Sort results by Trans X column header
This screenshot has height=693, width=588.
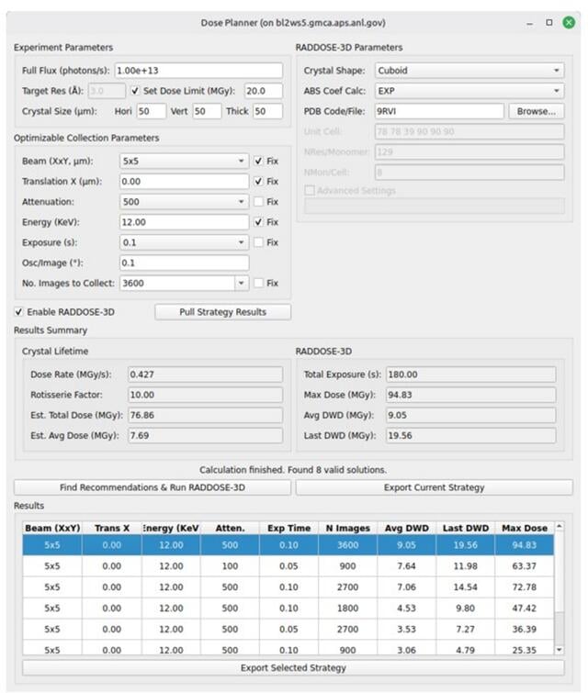click(x=111, y=528)
